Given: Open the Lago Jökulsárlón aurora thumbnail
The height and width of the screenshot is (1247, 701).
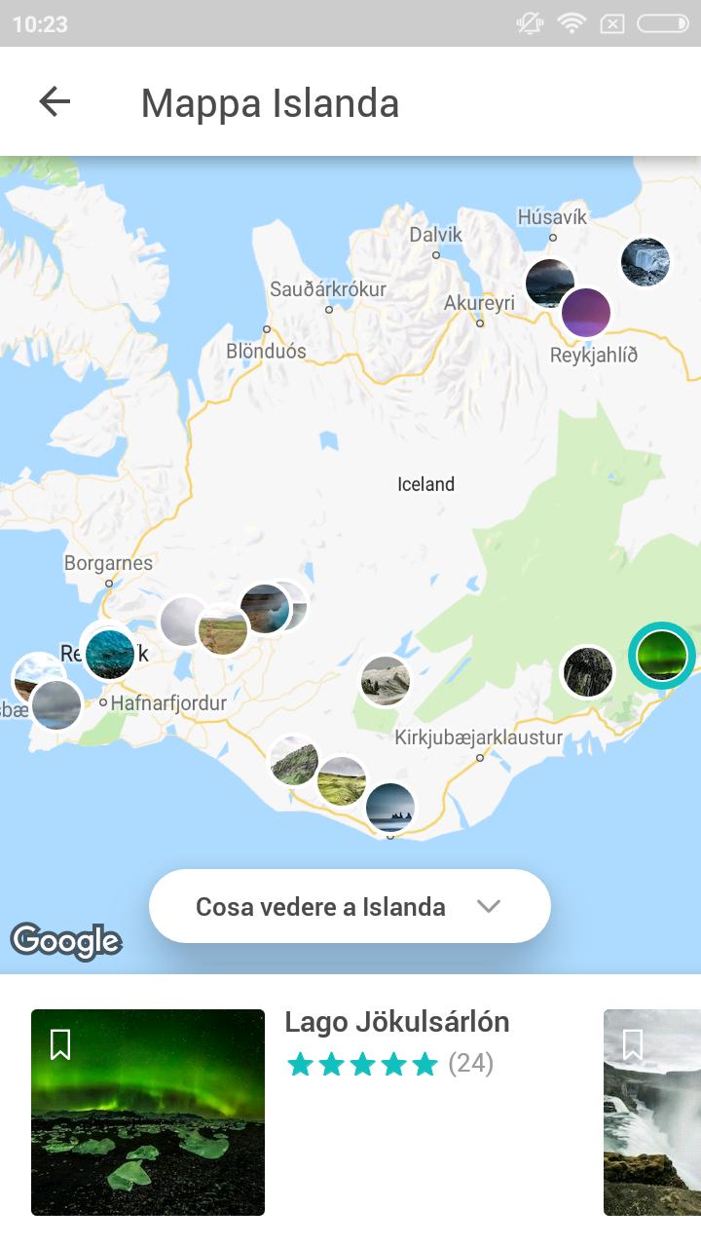Looking at the screenshot, I should [x=148, y=1113].
